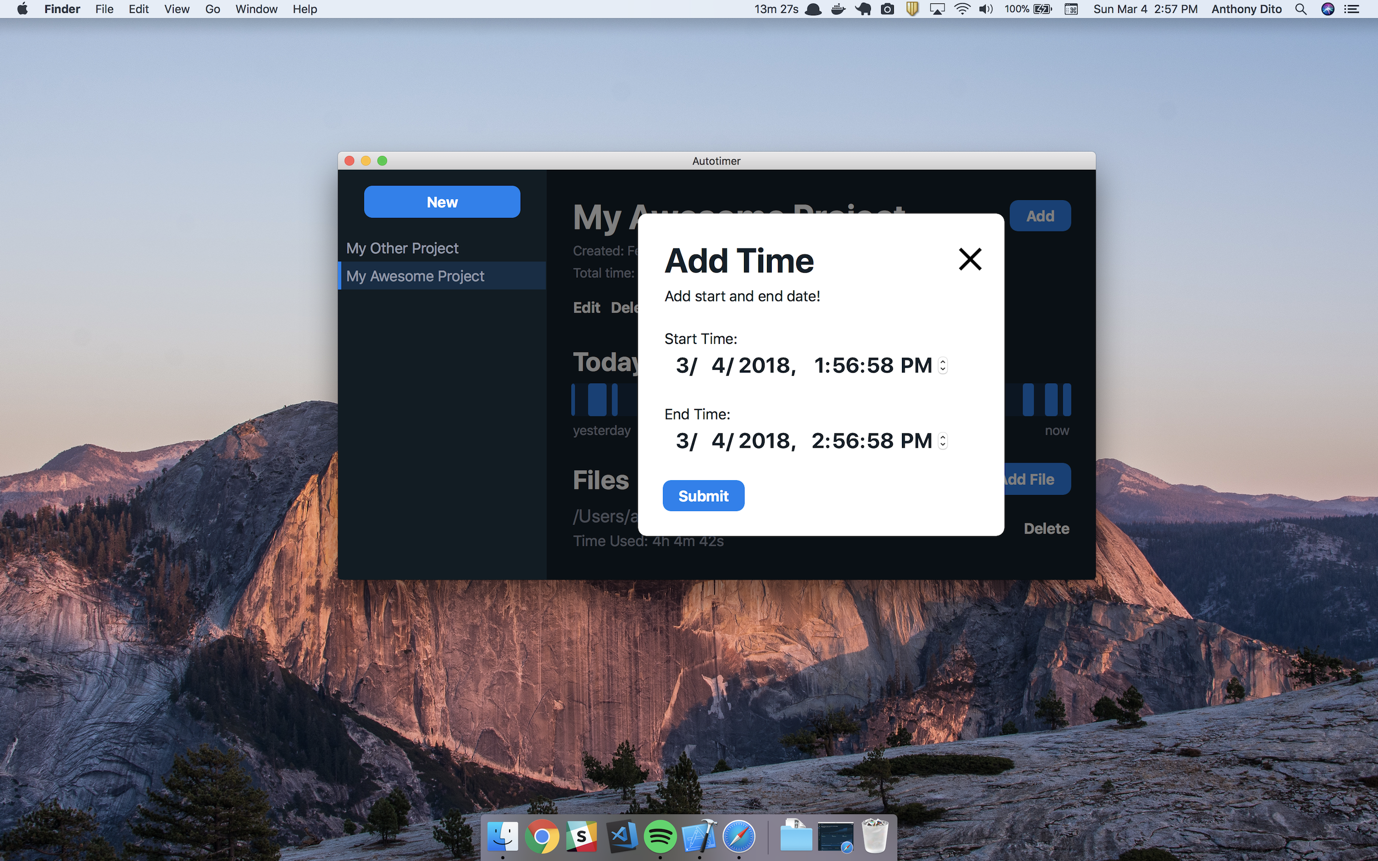The width and height of the screenshot is (1378, 861).
Task: Click the wide timeline block near yesterday
Action: tap(597, 399)
